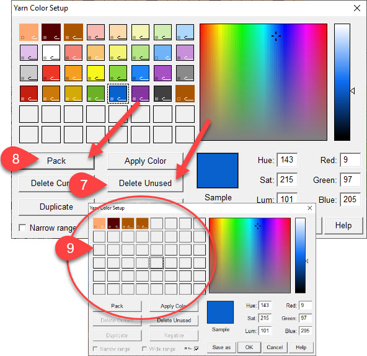Screen dimensions: 367x356
Task: Click the luminance slider bar in large dialog
Action: point(342,82)
